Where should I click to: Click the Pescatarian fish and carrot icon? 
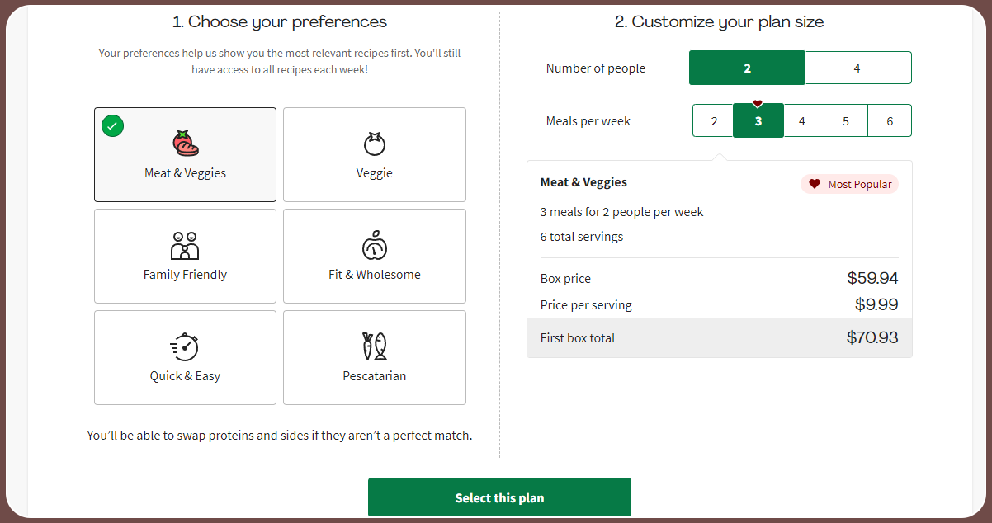[375, 346]
